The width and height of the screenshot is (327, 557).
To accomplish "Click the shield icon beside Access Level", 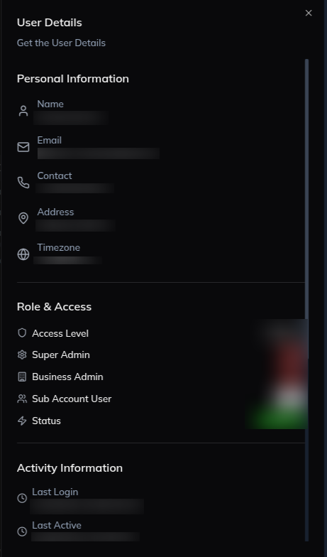I will click(22, 332).
